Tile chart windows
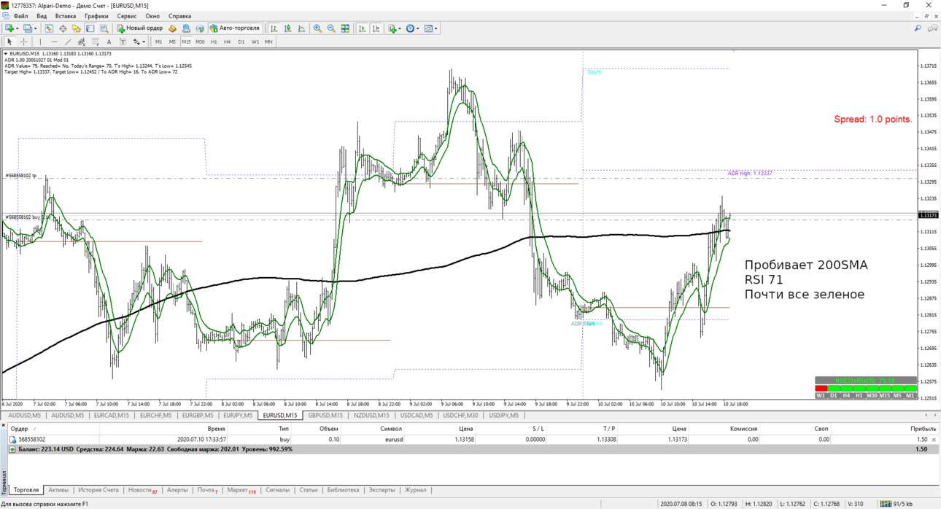Viewport: 941px width, 509px height. point(345,28)
